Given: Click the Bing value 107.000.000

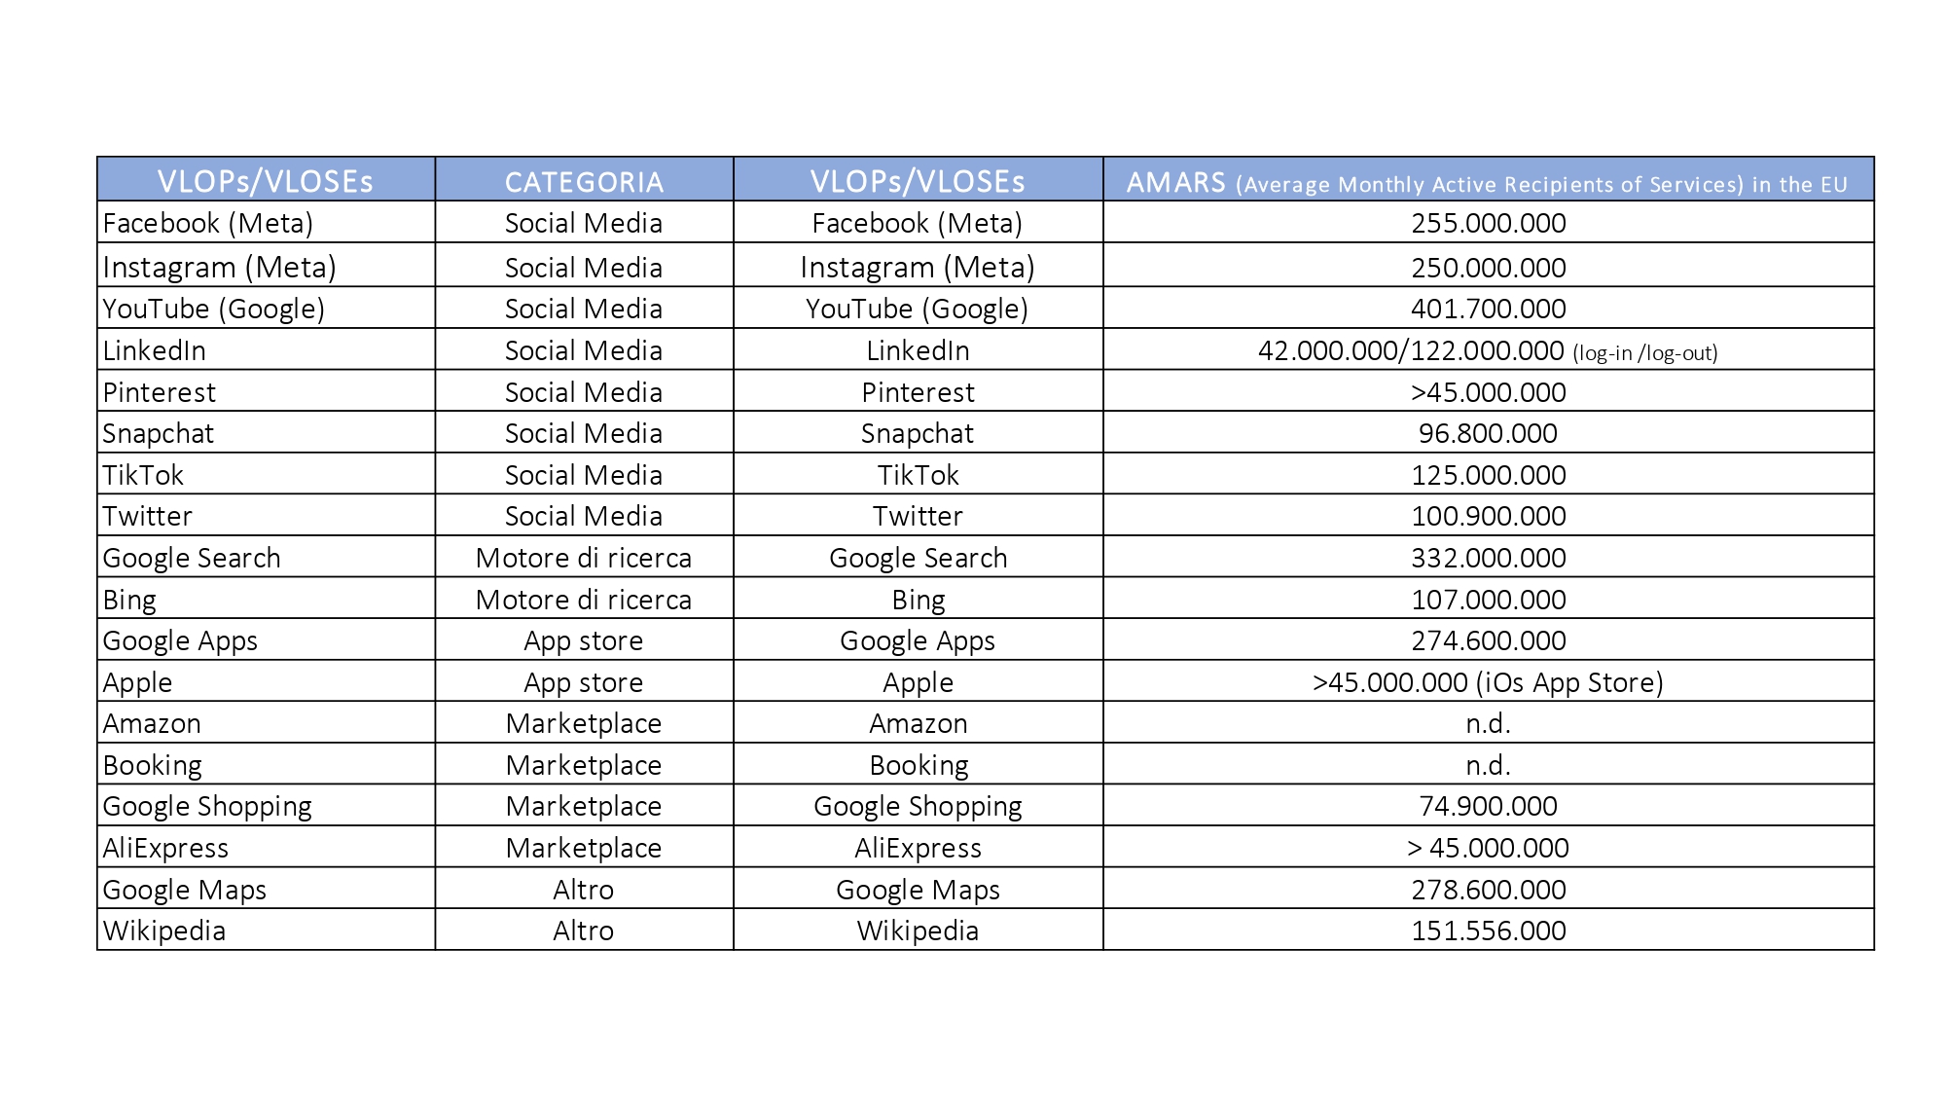Looking at the screenshot, I should point(1488,600).
